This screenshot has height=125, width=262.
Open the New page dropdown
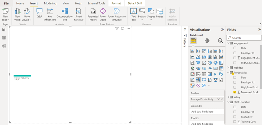(5, 18)
